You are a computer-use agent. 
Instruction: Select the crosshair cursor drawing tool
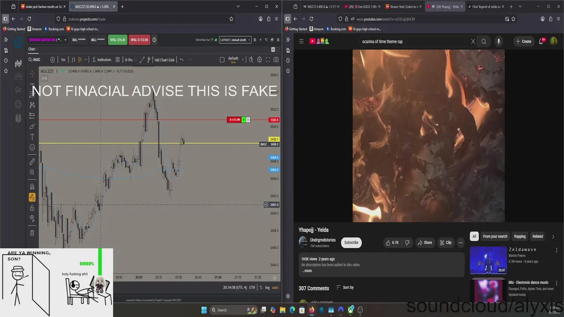32,74
